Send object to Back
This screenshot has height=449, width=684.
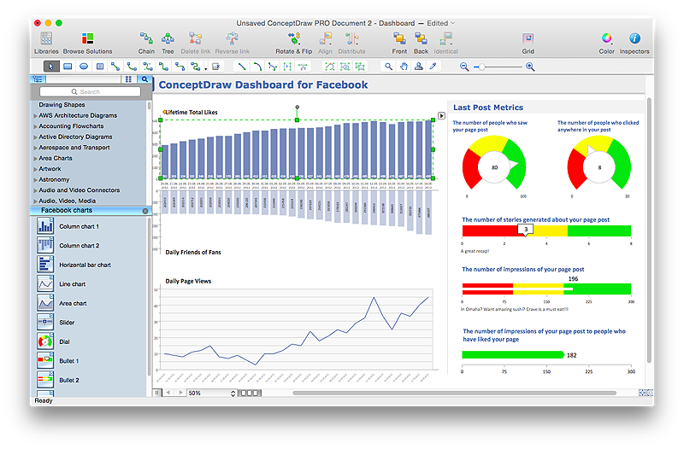coord(421,43)
